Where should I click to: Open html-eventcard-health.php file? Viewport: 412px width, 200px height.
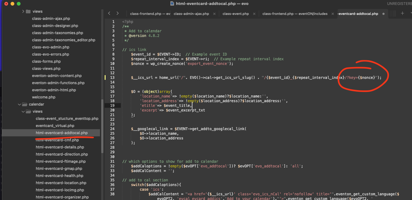pyautogui.click(x=59, y=176)
